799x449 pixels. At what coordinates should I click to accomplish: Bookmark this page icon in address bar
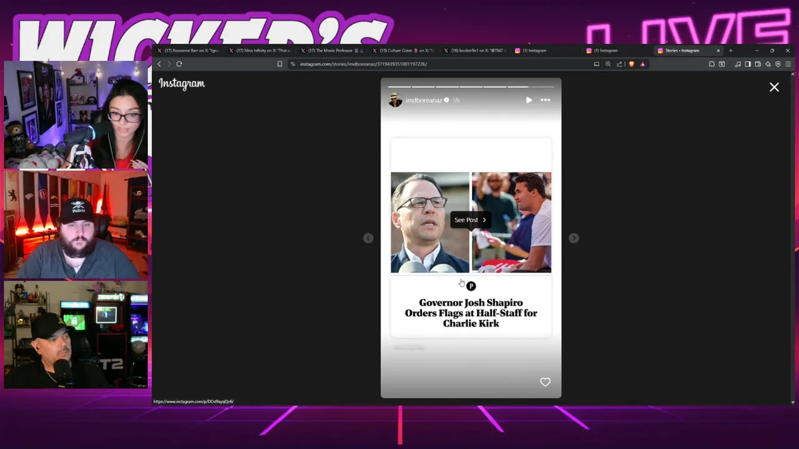tap(280, 64)
